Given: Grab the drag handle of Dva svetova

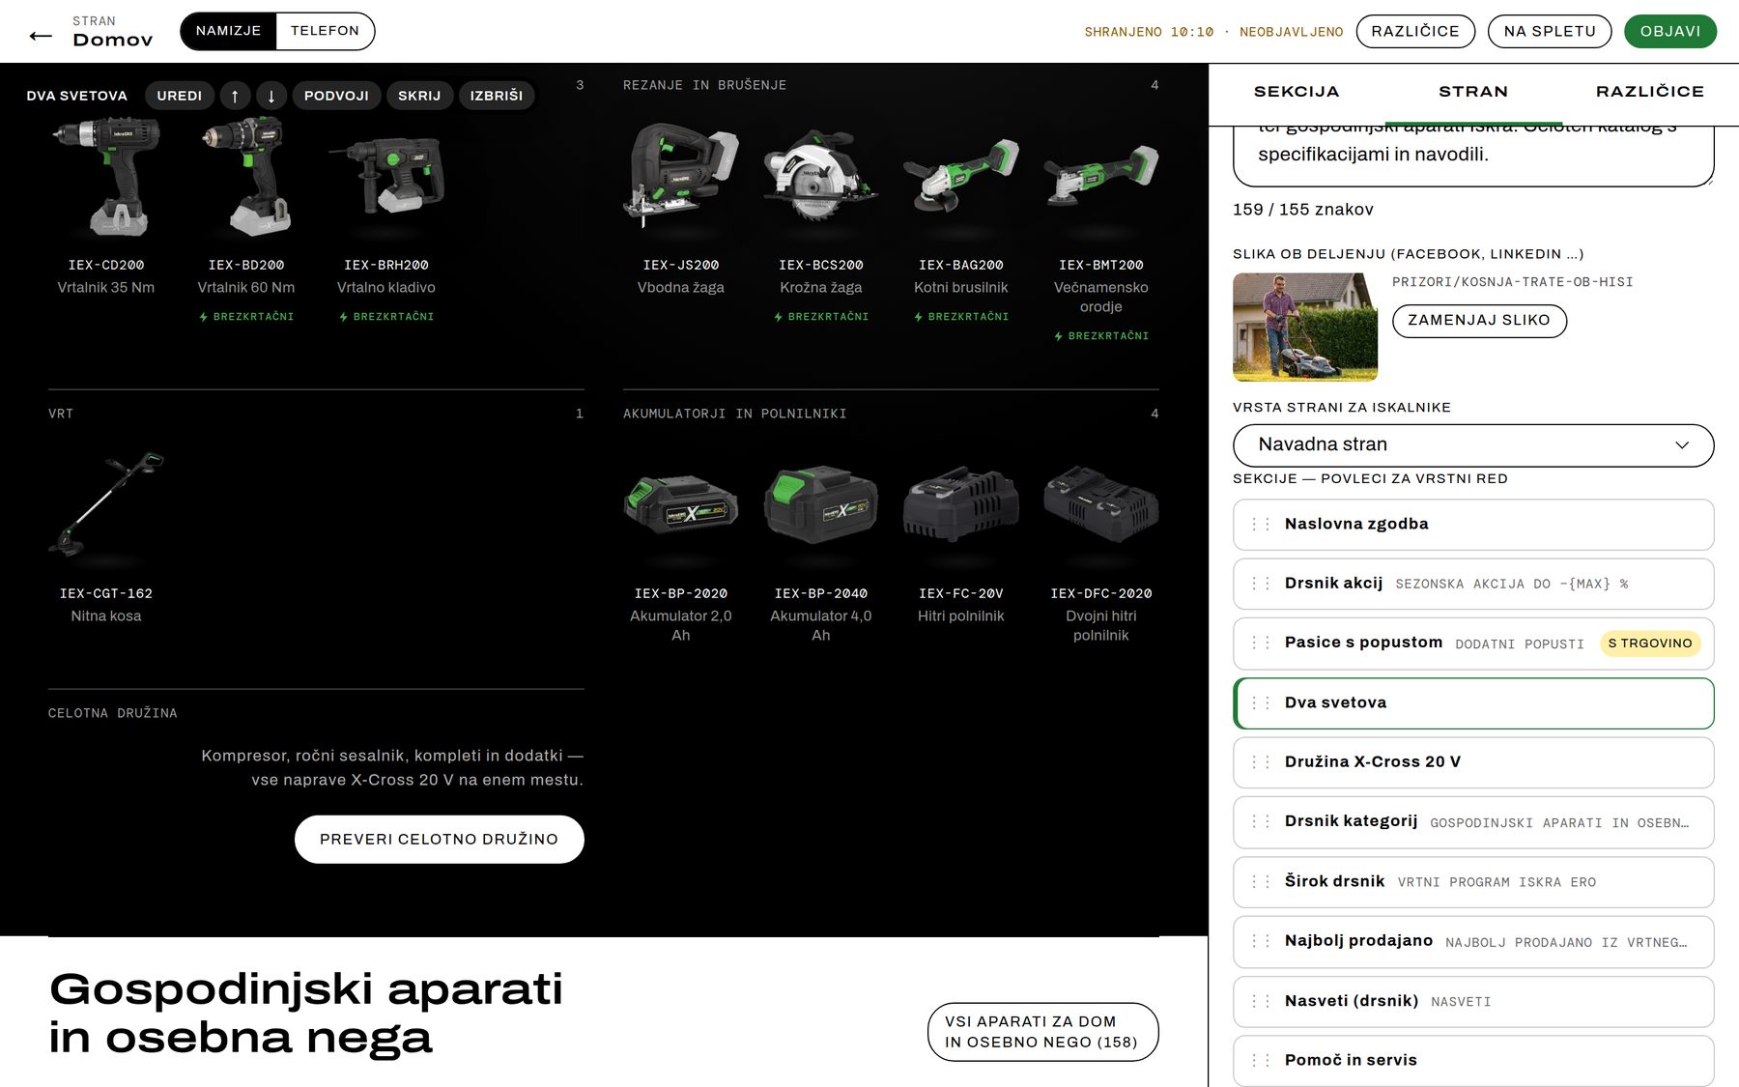Looking at the screenshot, I should 1261,702.
